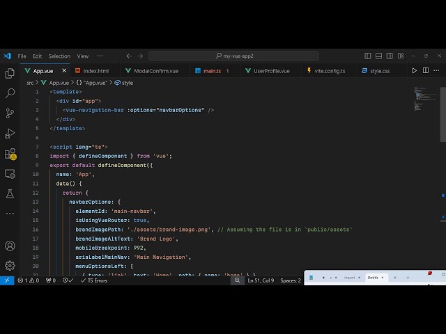Viewport: 446px width, 334px height.
Task: Open the Source Control view
Action: click(x=10, y=113)
